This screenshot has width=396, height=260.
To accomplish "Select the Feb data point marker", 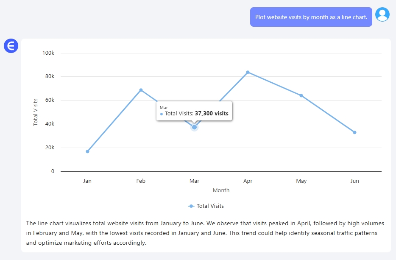I will click(x=141, y=90).
